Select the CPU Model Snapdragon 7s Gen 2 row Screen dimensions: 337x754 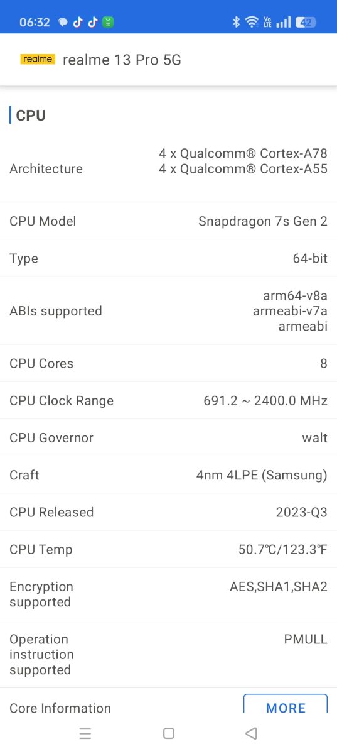click(x=168, y=221)
